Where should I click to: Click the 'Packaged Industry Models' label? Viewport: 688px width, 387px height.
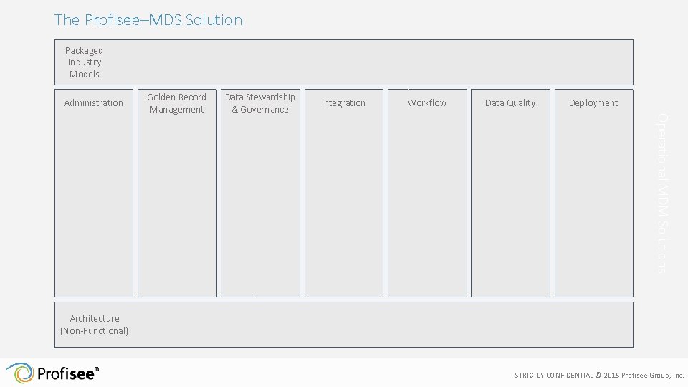pos(85,62)
